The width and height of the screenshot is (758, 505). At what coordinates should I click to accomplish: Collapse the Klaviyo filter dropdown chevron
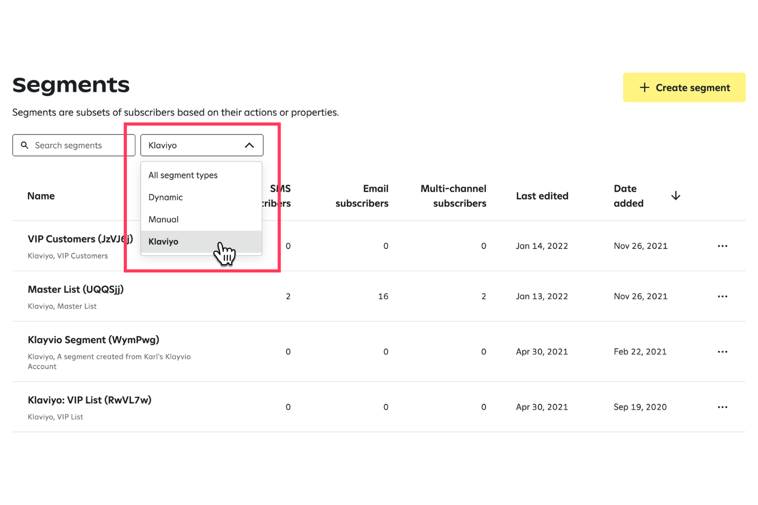[249, 145]
